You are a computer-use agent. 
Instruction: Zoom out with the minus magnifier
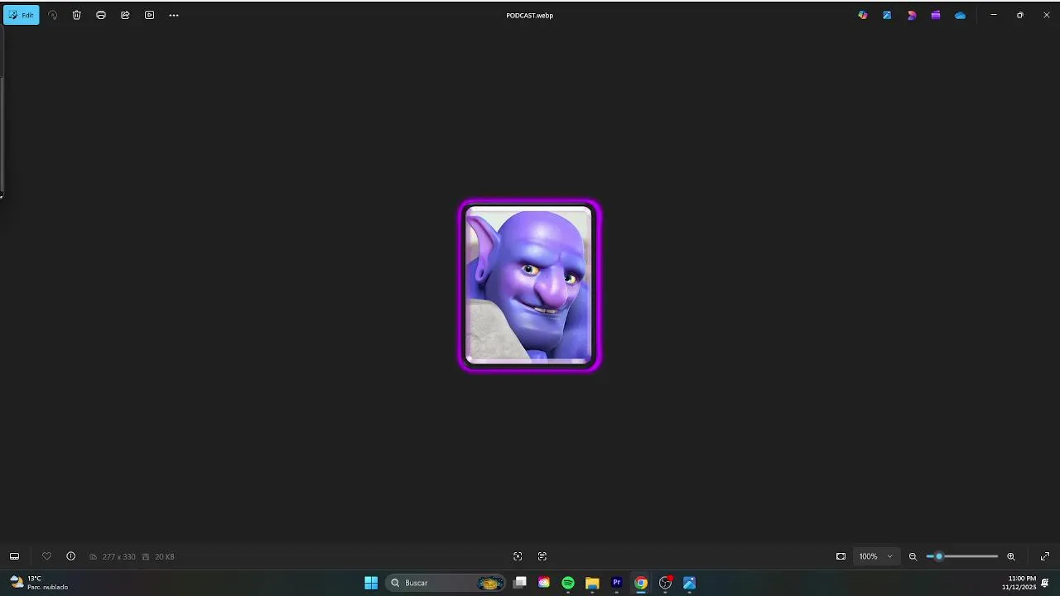913,556
